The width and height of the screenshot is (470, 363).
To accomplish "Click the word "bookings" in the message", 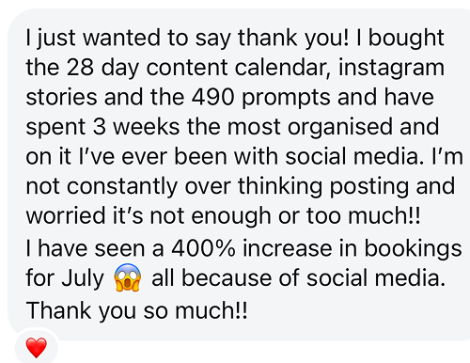I will click(x=413, y=249).
